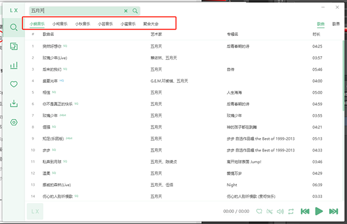Open the song list (playlist) page icon

tap(14, 46)
